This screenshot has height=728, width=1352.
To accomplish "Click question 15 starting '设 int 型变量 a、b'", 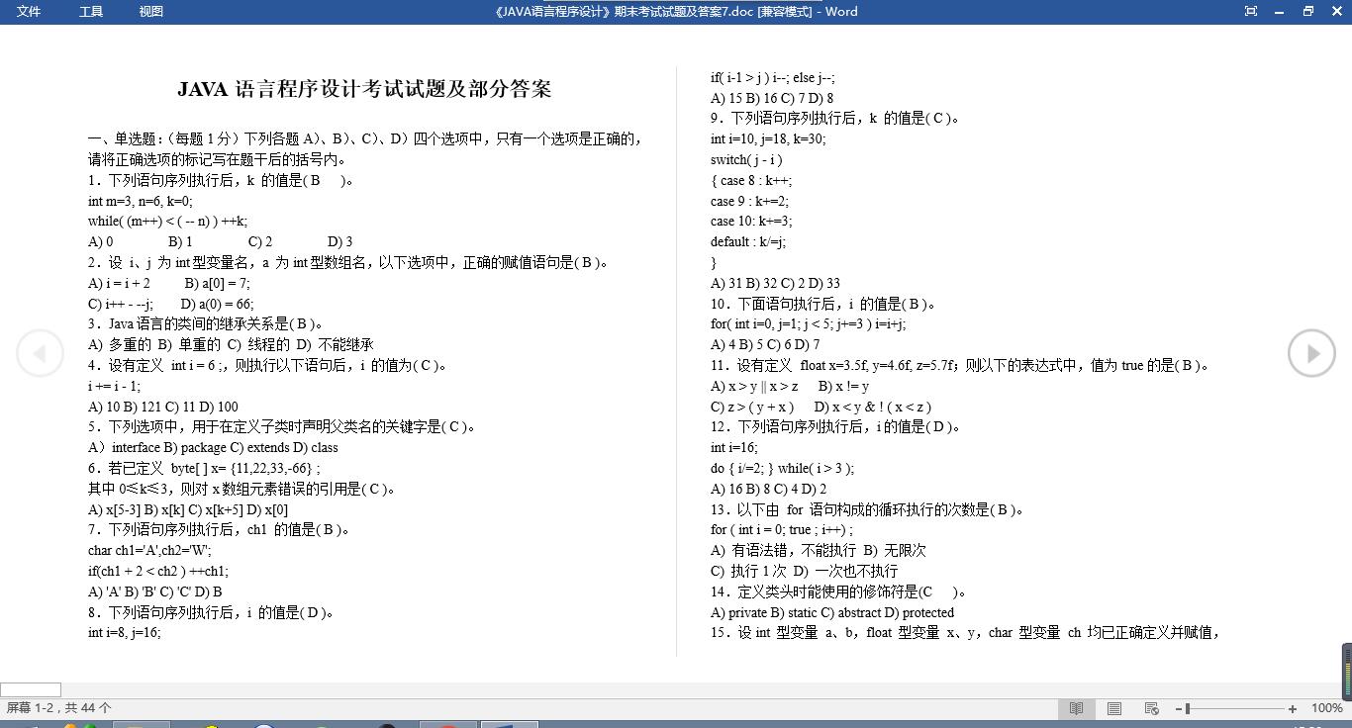I will pyautogui.click(x=965, y=632).
